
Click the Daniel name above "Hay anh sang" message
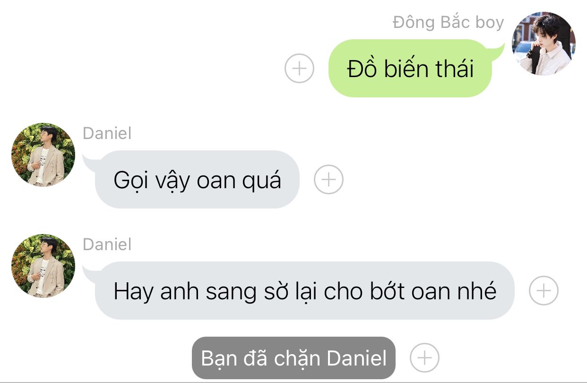[107, 244]
